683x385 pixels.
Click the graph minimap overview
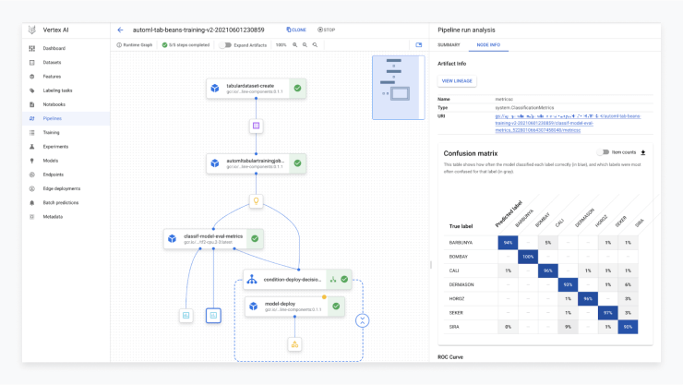coord(398,88)
